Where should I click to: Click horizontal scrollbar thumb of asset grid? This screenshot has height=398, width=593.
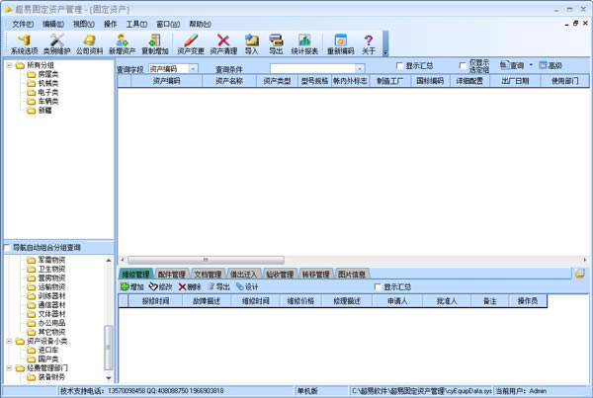[x=206, y=260]
